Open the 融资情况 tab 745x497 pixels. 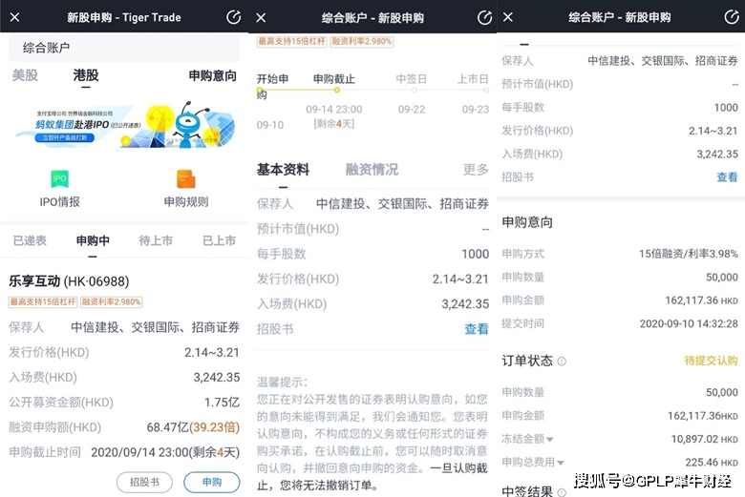(x=372, y=170)
